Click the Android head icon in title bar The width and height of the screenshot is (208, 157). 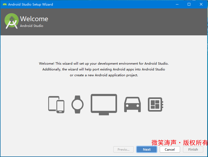click(x=5, y=4)
